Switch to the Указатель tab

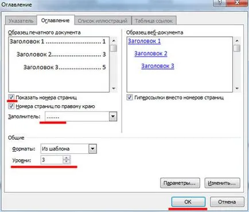click(x=21, y=21)
